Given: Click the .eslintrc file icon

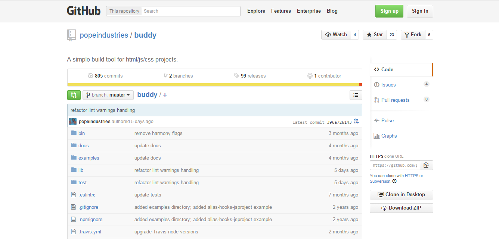Looking at the screenshot, I should click(x=74, y=195).
